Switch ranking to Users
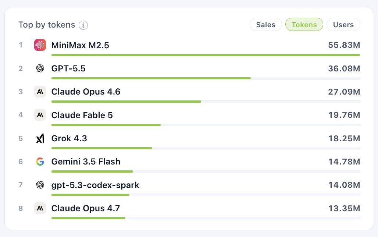 343,25
